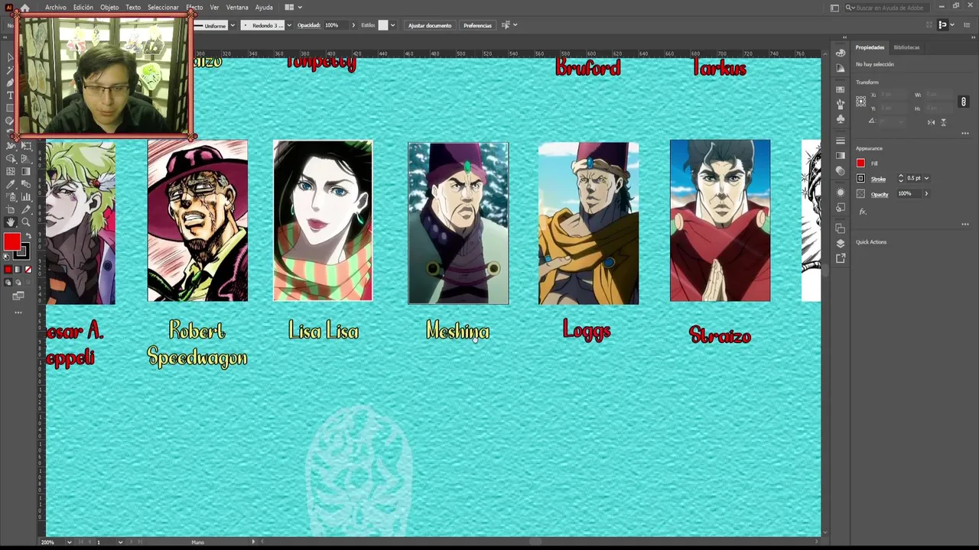The width and height of the screenshot is (979, 550).
Task: Select the Slice tool
Action: pos(26,210)
